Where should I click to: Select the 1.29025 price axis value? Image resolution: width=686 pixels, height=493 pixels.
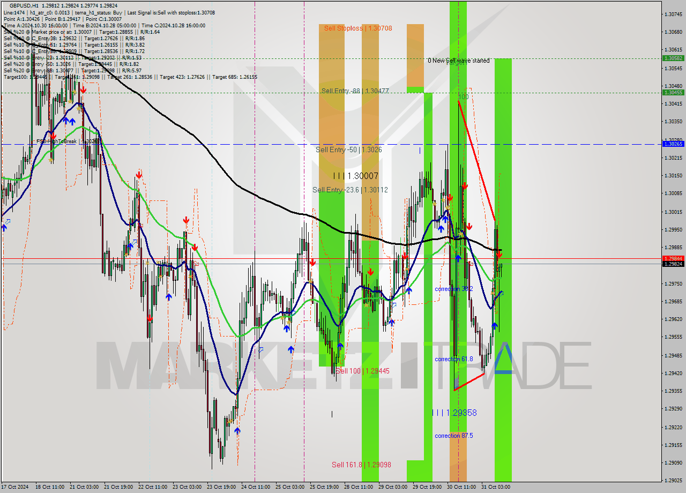click(673, 480)
